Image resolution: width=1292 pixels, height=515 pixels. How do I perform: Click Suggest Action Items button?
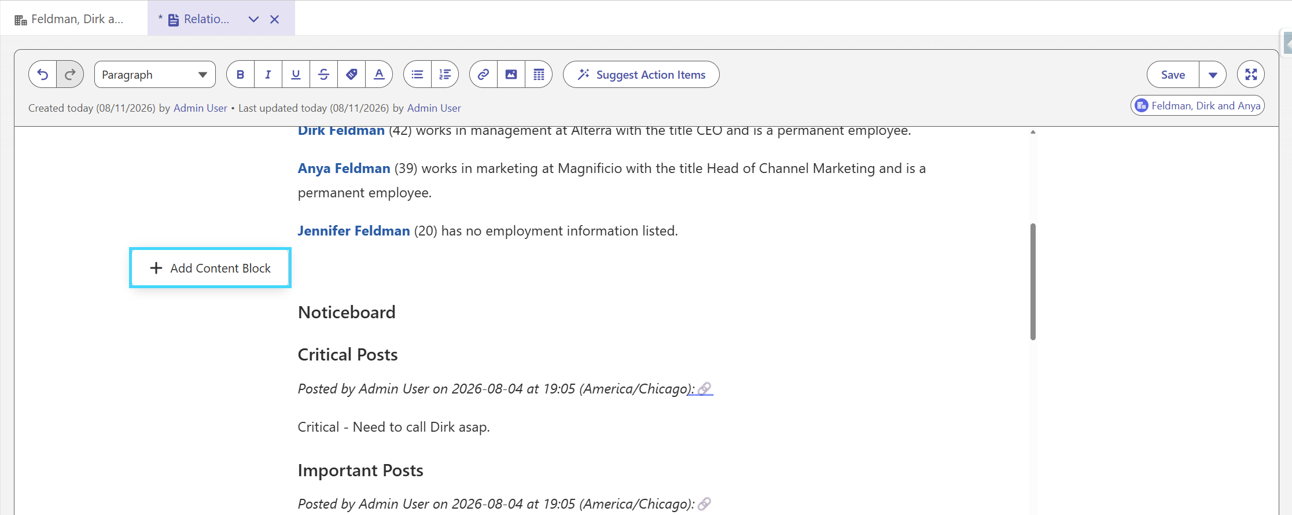coord(641,75)
